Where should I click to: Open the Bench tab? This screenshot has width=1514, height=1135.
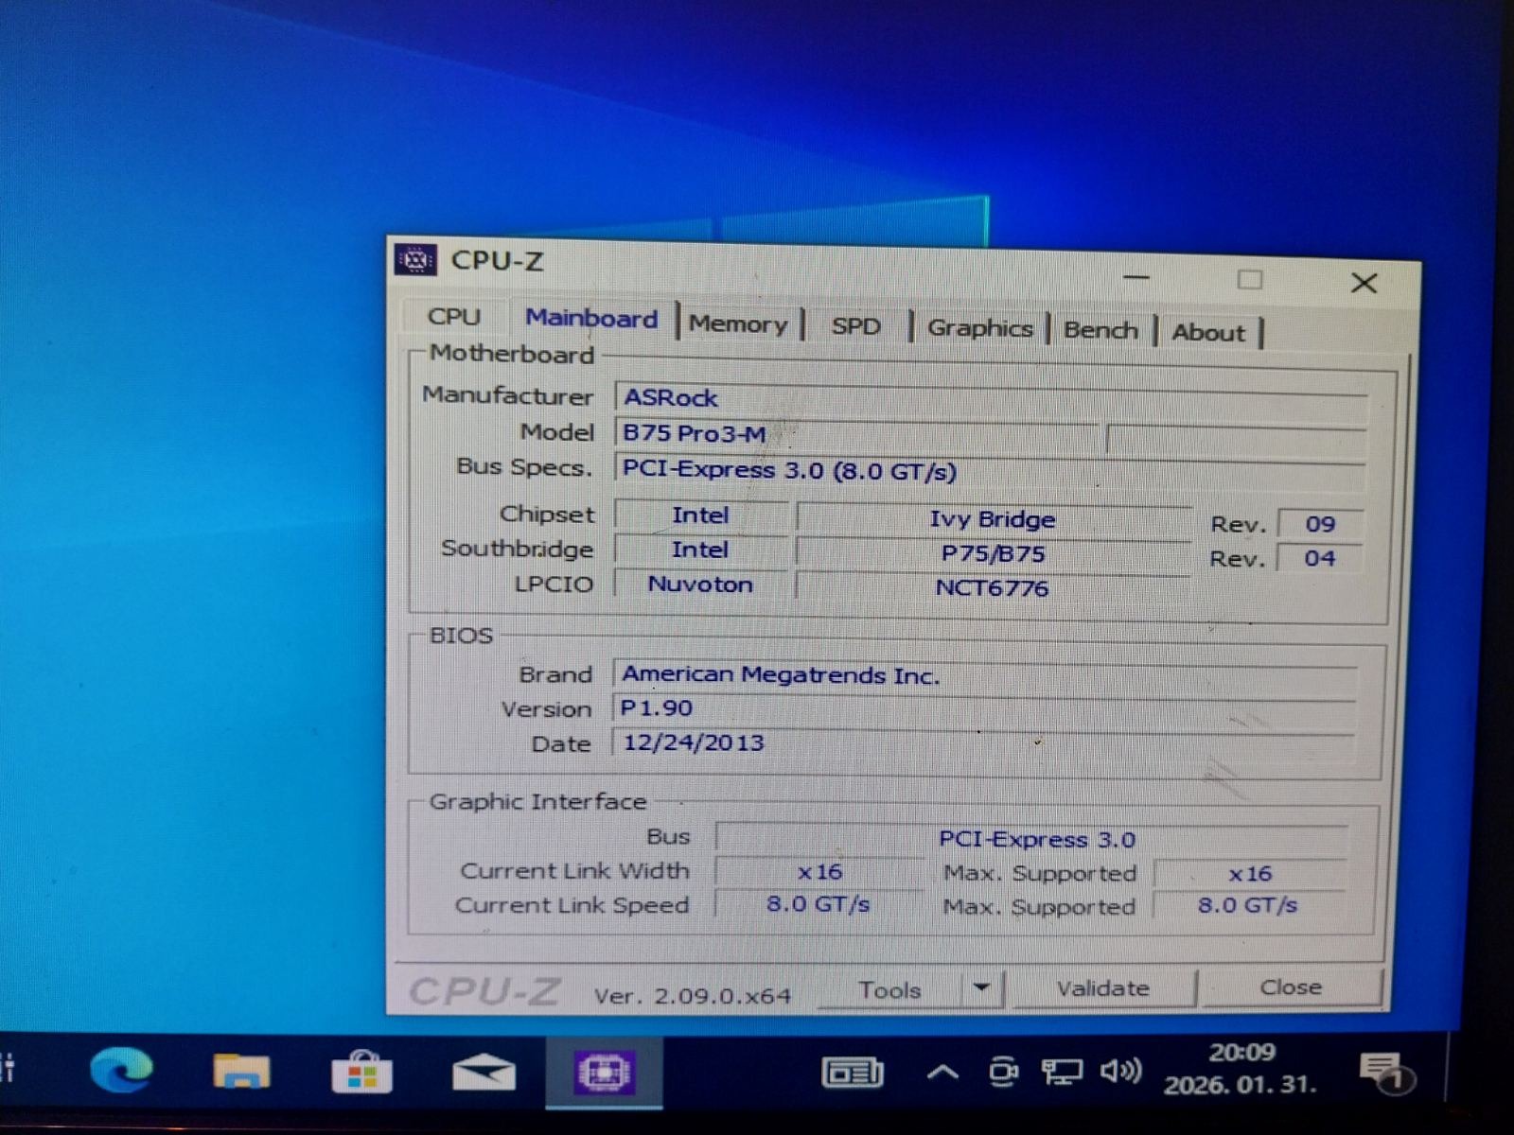tap(1100, 330)
